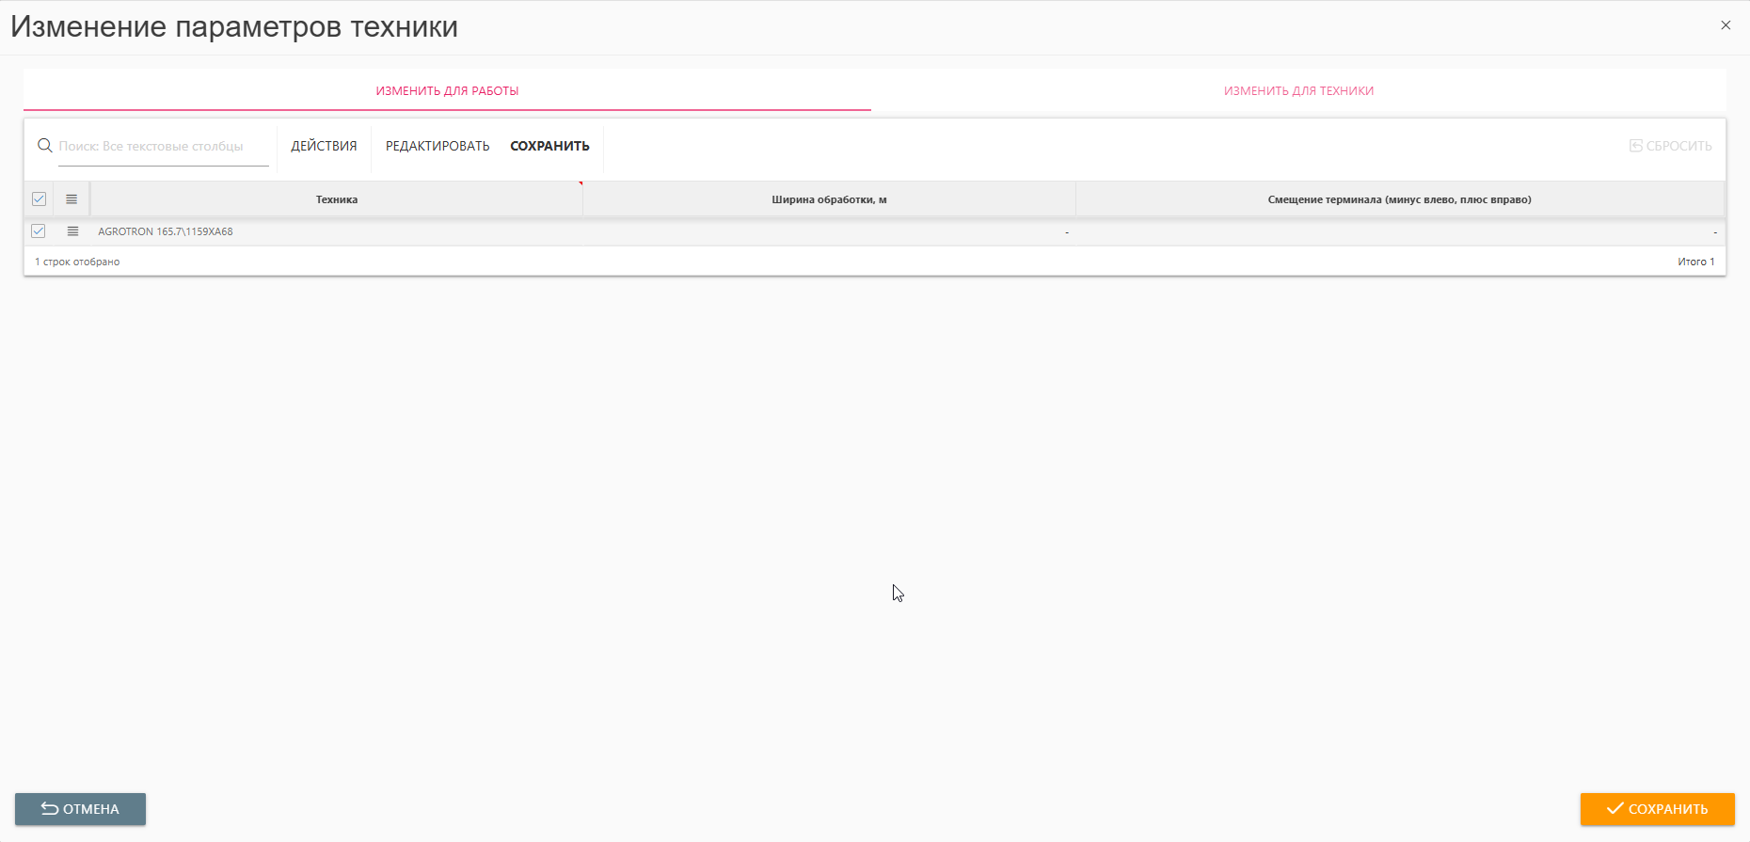Click the СБРОСИТЬ reset button
The height and width of the screenshot is (842, 1750).
pos(1670,146)
